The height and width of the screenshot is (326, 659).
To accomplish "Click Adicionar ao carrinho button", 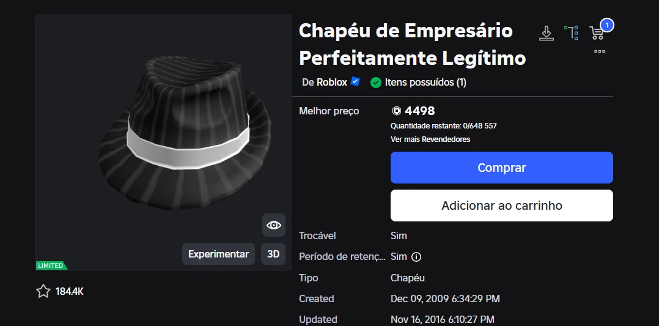I will 501,206.
